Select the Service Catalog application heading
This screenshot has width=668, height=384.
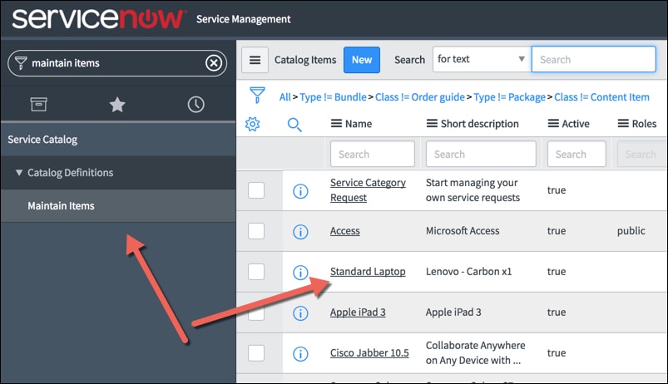(118, 139)
